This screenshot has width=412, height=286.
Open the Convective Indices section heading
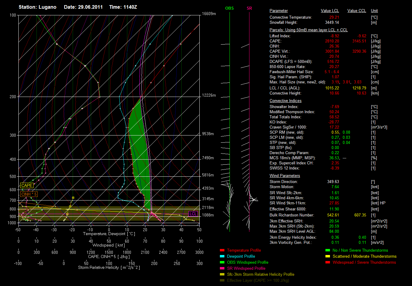285,101
